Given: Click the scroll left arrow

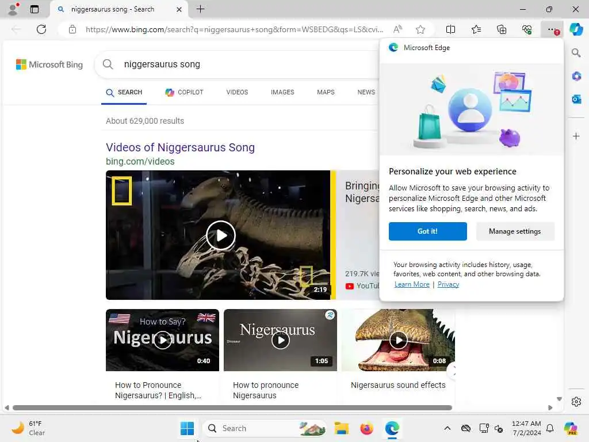Looking at the screenshot, I should point(7,408).
